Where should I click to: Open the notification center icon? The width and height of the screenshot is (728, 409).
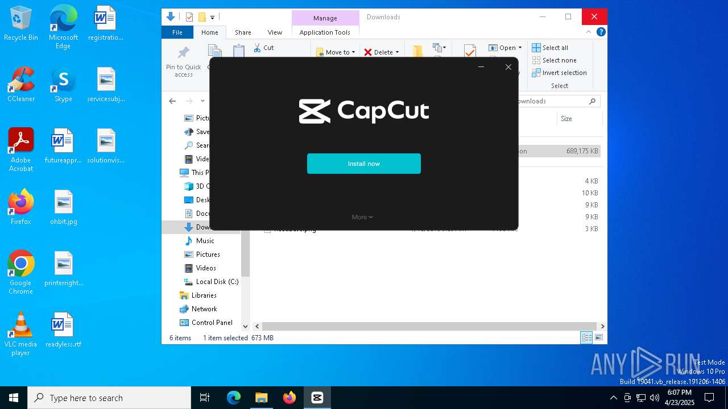709,398
